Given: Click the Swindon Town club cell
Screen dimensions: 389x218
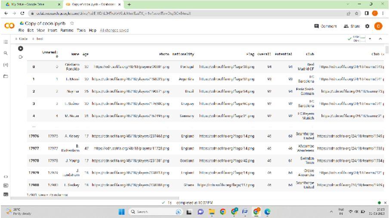Looking at the screenshot, I should point(307,160).
